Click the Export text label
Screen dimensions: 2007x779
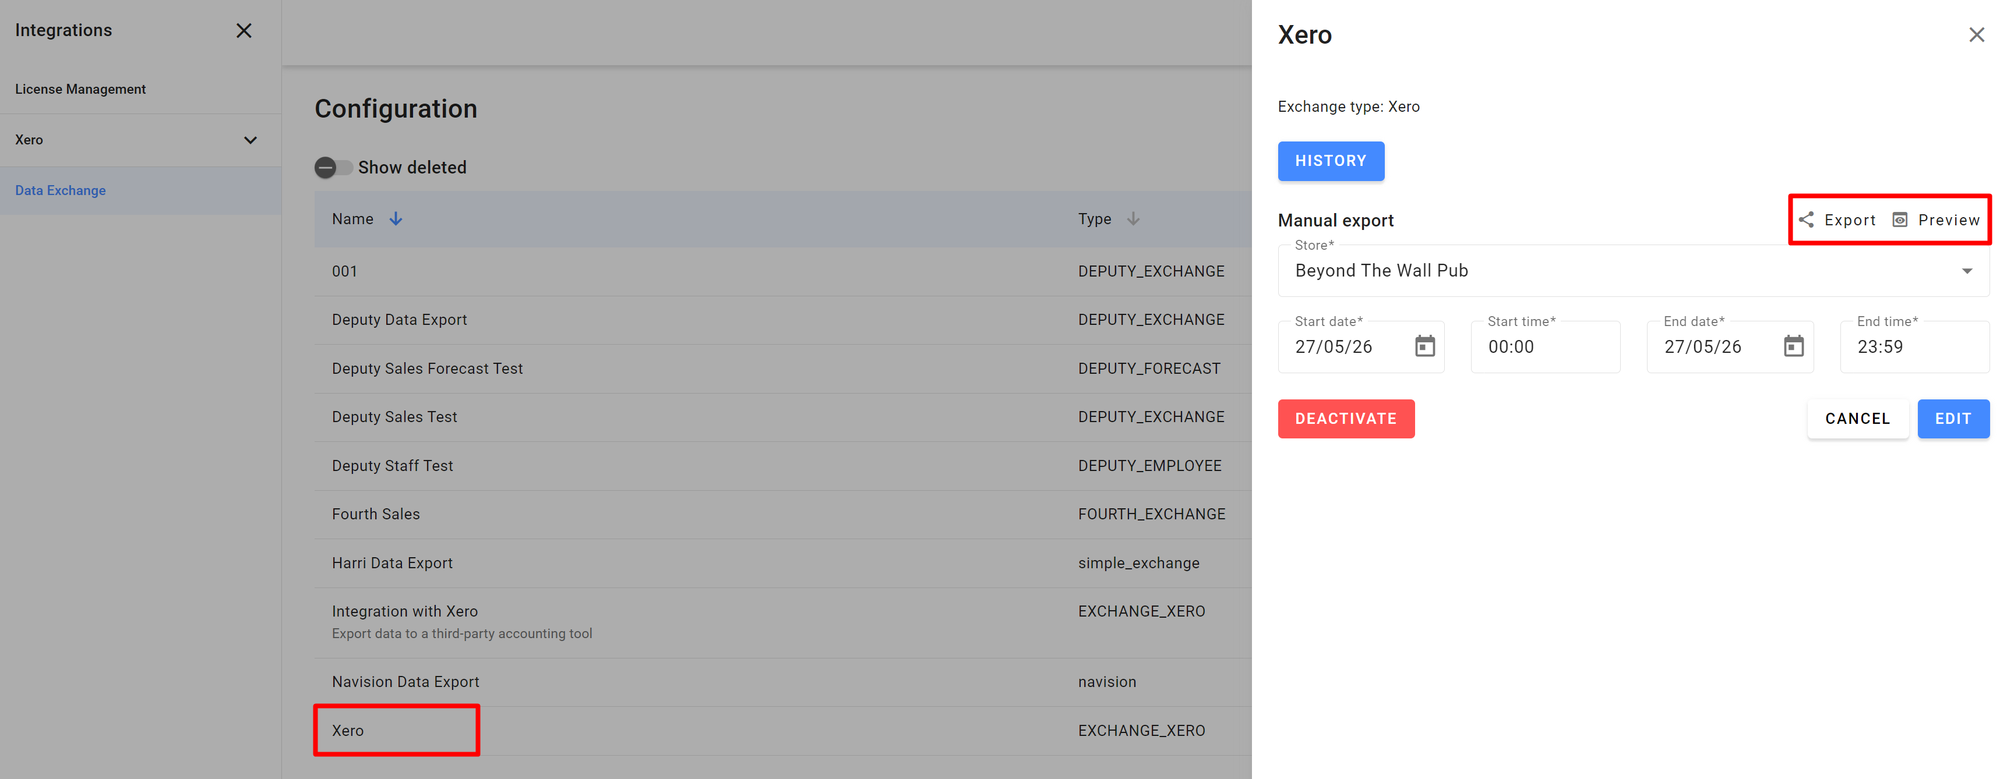[x=1850, y=221]
